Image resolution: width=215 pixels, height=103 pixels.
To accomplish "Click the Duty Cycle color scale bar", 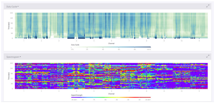I will [111, 47].
